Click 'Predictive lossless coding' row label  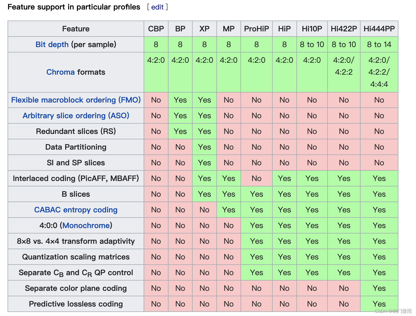[76, 304]
